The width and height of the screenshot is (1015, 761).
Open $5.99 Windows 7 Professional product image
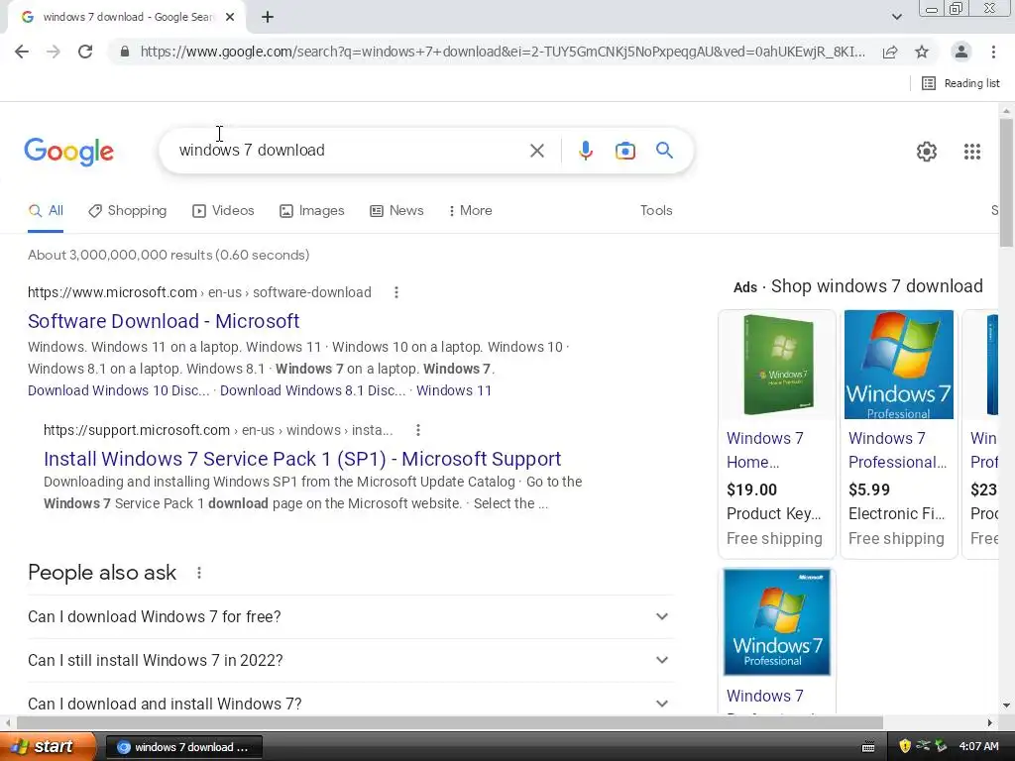click(x=898, y=365)
